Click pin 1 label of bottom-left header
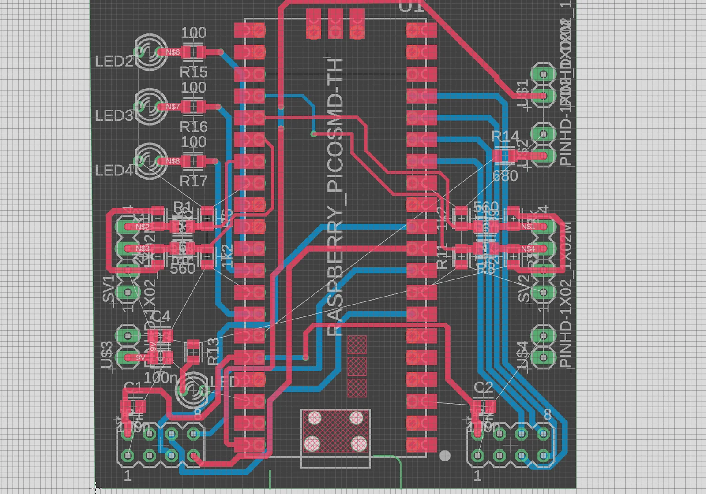706x494 pixels. coord(128,476)
